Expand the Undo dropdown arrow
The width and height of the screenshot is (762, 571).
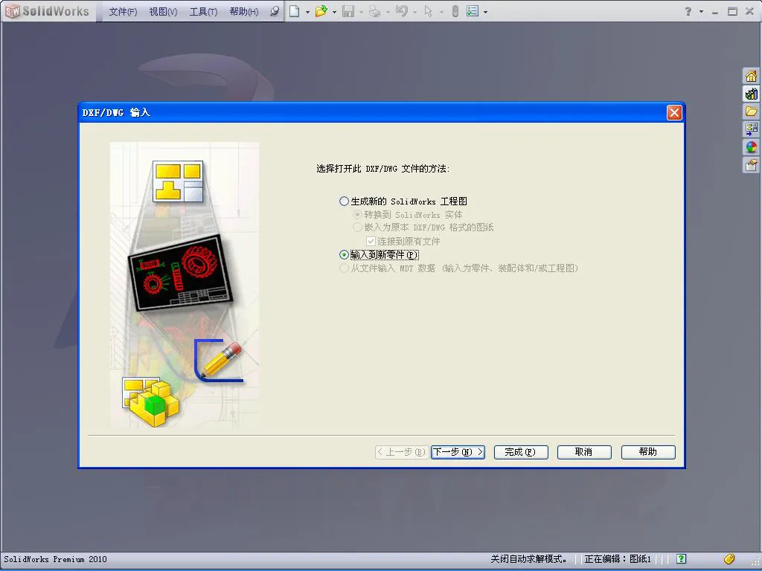[x=414, y=12]
